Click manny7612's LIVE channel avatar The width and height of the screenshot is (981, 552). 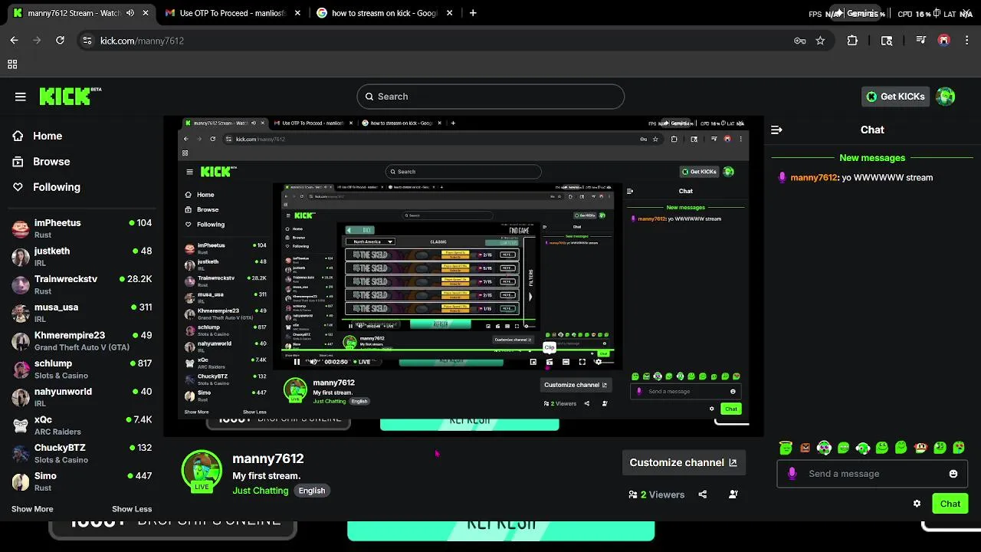(202, 470)
